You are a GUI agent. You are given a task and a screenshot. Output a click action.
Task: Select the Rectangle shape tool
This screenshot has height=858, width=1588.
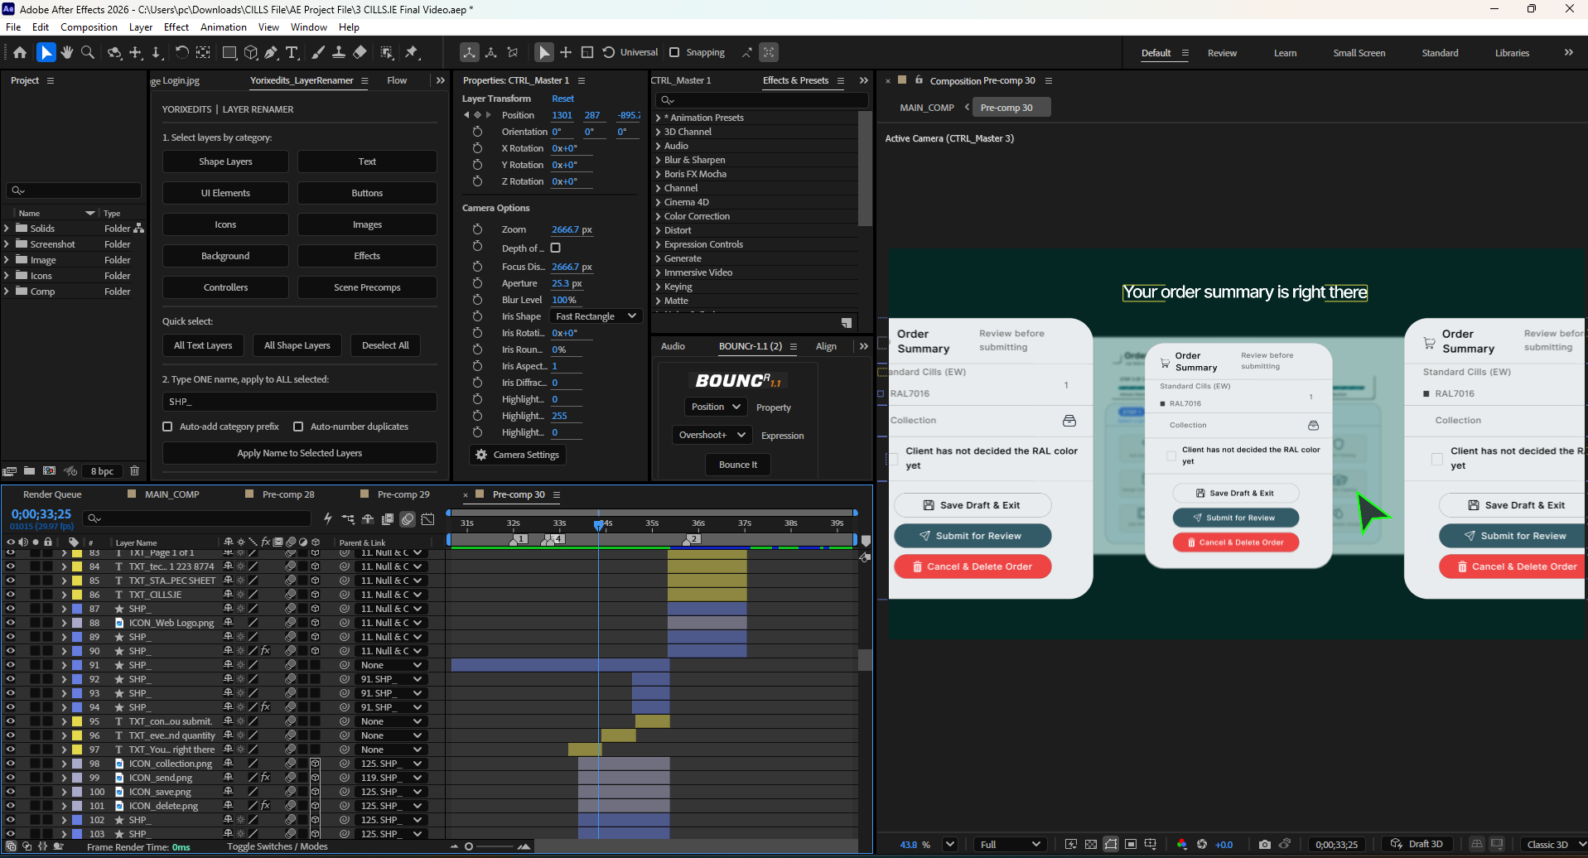pos(229,52)
